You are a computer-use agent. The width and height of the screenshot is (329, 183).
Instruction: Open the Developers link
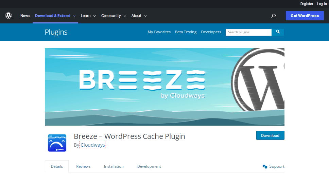[x=211, y=32]
